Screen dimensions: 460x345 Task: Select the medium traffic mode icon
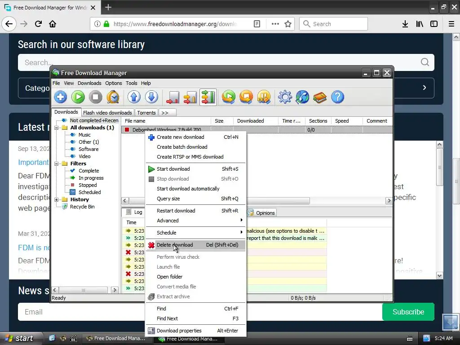190,97
